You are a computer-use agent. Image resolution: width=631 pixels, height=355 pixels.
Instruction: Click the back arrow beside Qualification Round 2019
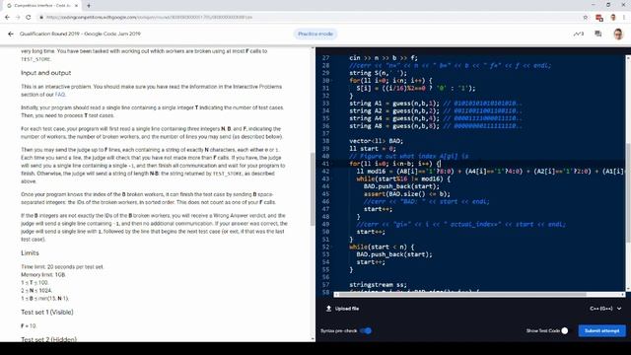pos(11,34)
